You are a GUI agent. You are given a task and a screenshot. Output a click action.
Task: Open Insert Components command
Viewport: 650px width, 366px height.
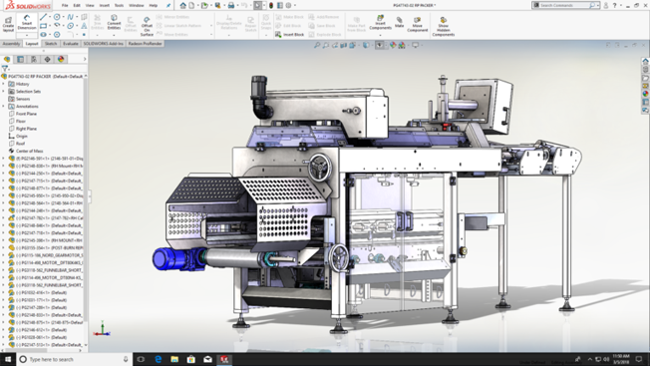click(x=380, y=22)
